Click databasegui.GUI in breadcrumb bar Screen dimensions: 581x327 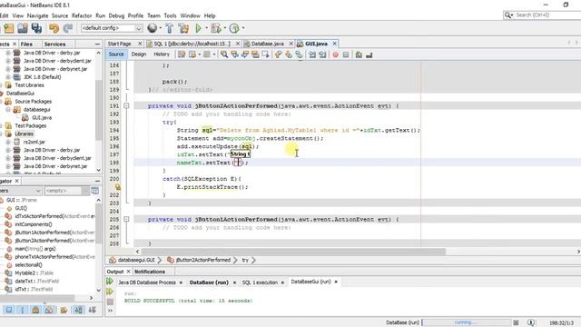[x=136, y=260]
